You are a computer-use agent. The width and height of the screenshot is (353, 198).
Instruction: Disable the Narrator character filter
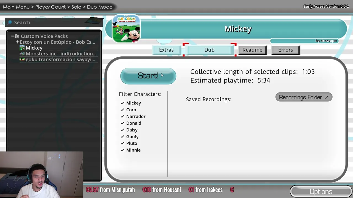point(122,116)
